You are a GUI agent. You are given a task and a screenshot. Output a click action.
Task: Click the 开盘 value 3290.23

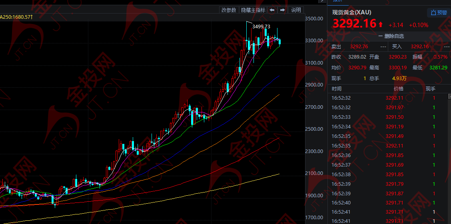(x=398, y=57)
